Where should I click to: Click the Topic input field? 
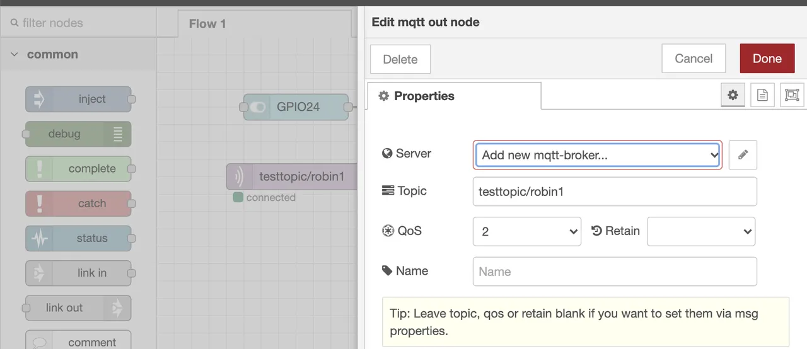pos(615,192)
